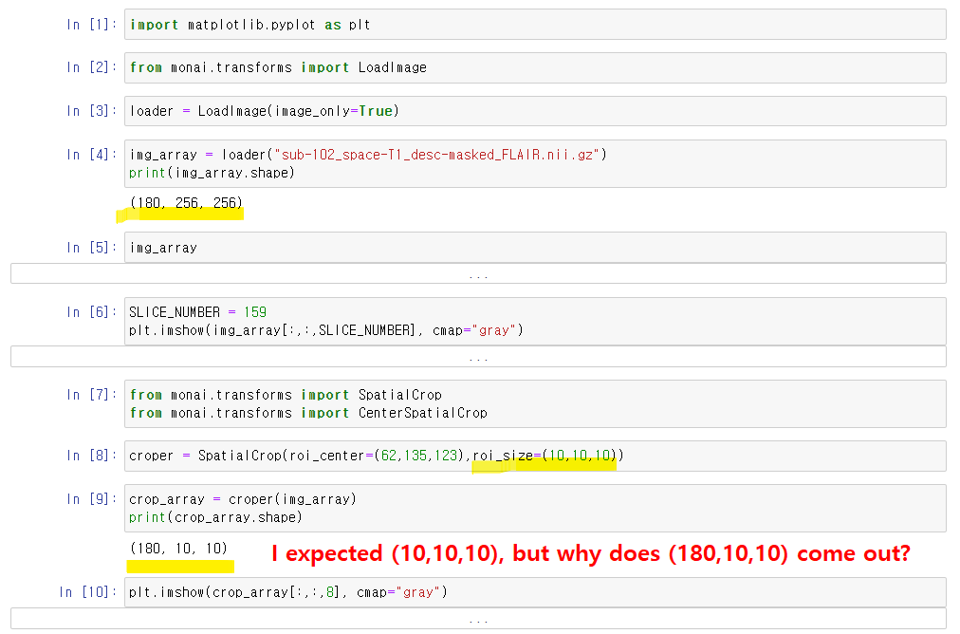Click the filename string sub-102_space-T1_desc-masked_FLAIR.nii.gz

click(x=437, y=155)
